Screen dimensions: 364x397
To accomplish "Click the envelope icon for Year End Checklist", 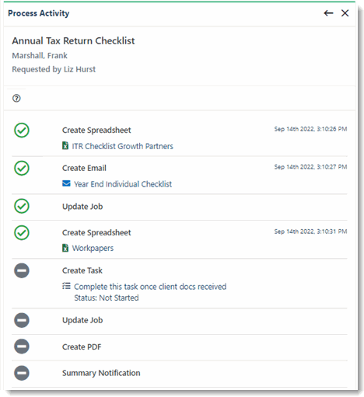I will (66, 183).
